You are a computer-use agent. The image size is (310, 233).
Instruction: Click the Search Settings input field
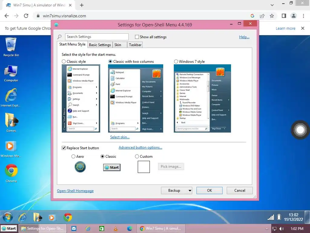coord(97,37)
